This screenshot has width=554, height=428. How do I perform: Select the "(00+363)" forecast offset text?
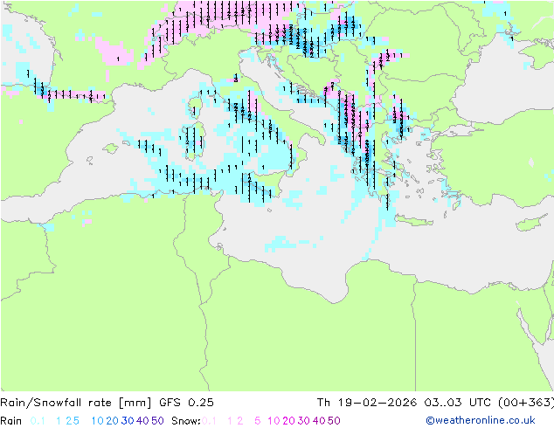526,403
